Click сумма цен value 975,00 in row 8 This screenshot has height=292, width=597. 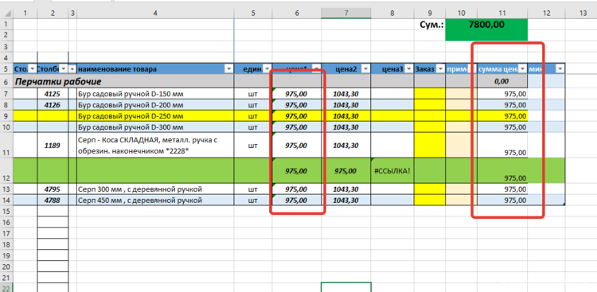502,105
